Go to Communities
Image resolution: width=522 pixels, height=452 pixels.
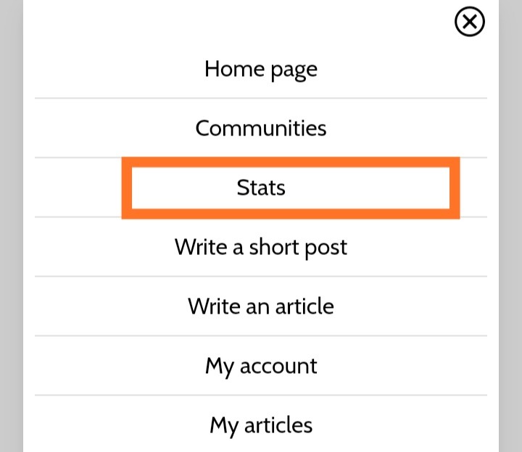261,128
